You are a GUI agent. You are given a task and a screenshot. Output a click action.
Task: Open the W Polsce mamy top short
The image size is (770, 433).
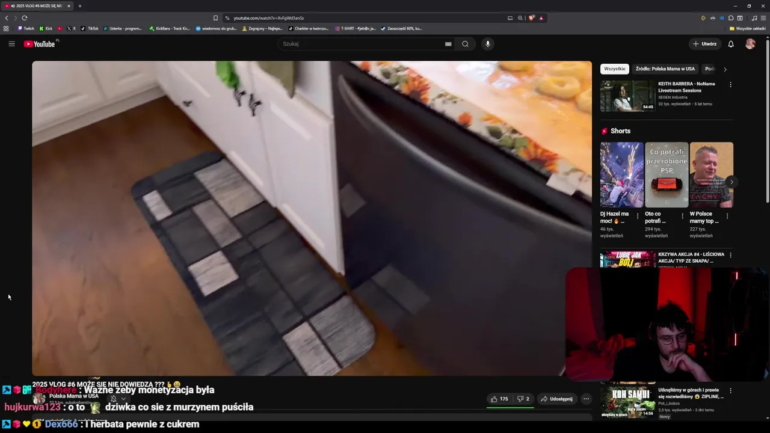tap(711, 175)
